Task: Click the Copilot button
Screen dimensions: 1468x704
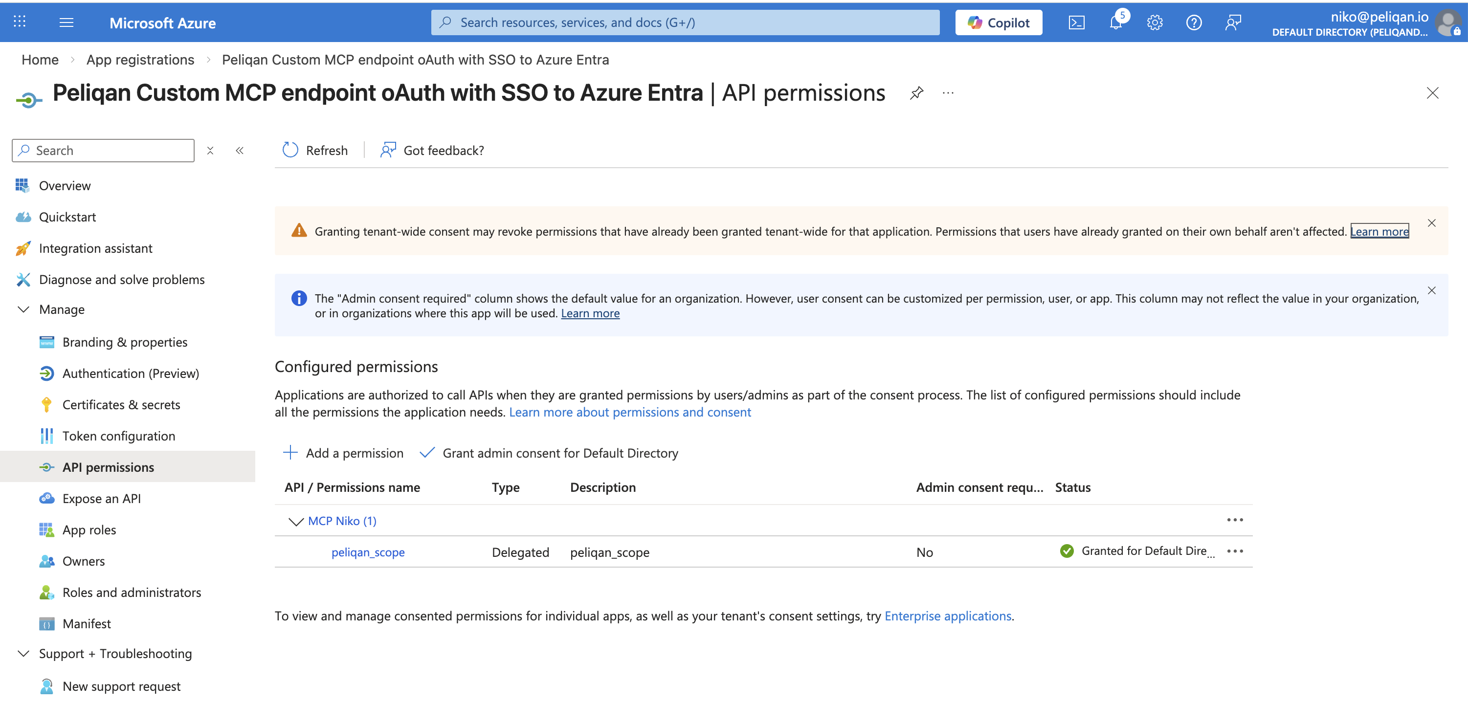Action: click(999, 23)
